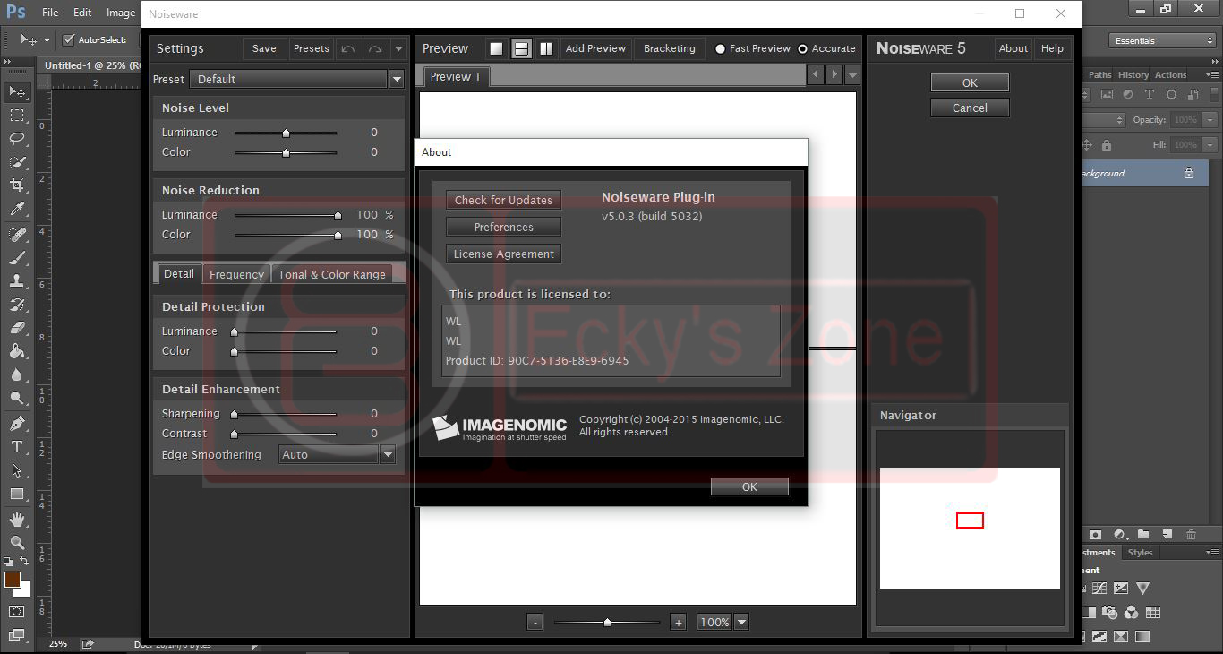Open the preview tabs list dropdown
Image resolution: width=1223 pixels, height=654 pixels.
coord(852,75)
